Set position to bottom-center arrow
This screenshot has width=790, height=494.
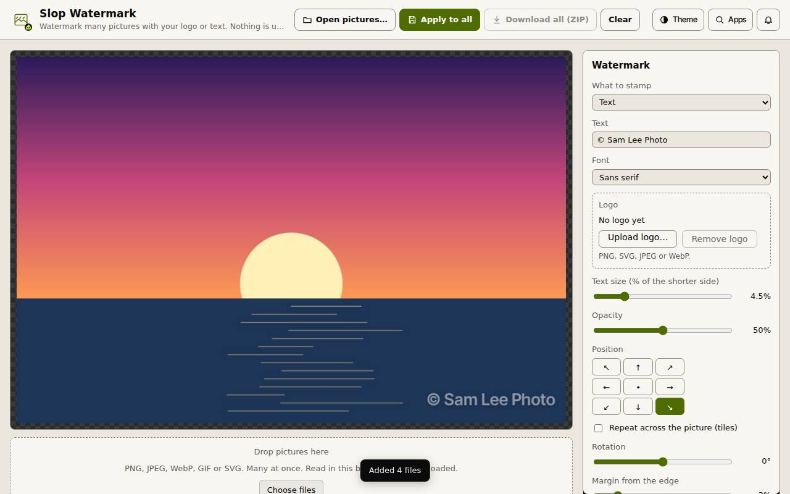638,406
